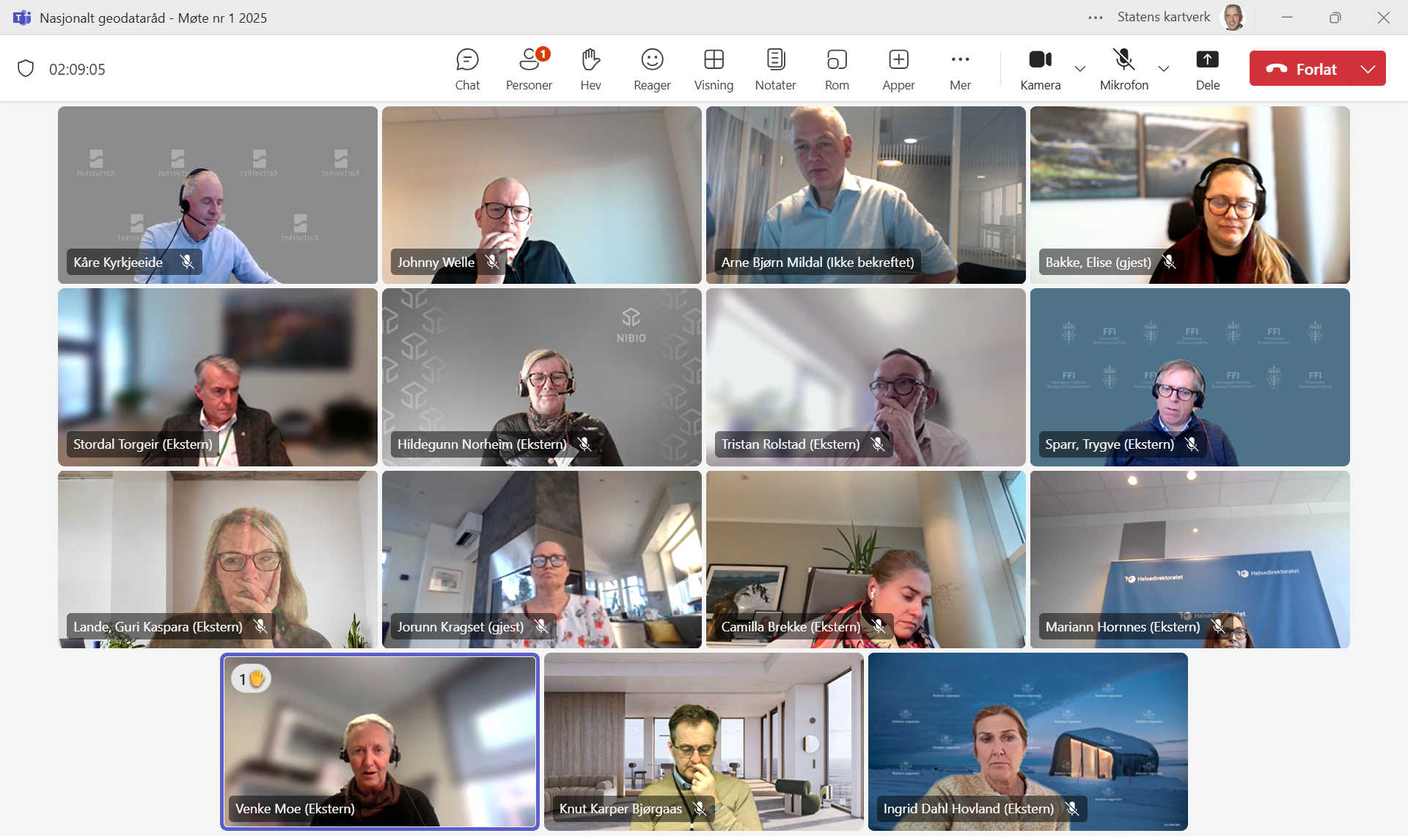Click the Dele share screen icon
The height and width of the screenshot is (836, 1408).
click(1207, 69)
